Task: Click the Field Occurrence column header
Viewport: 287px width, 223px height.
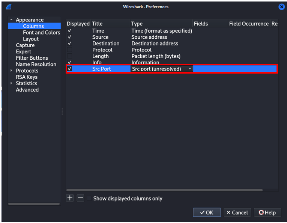Action: pyautogui.click(x=249, y=24)
